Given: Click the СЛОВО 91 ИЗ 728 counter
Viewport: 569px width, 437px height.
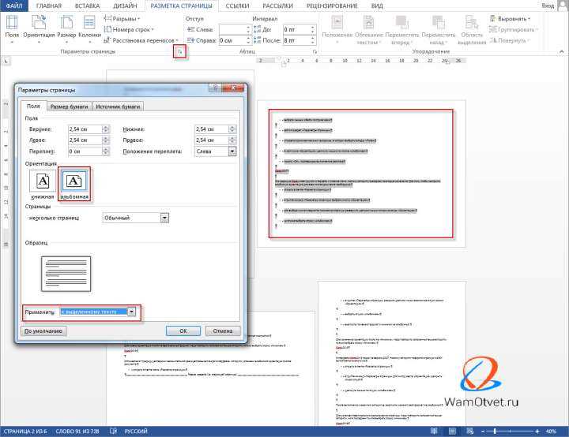Looking at the screenshot, I should click(x=77, y=431).
